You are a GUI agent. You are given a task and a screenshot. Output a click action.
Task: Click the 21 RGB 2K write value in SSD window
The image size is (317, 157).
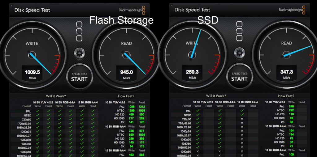pyautogui.click(x=291, y=146)
